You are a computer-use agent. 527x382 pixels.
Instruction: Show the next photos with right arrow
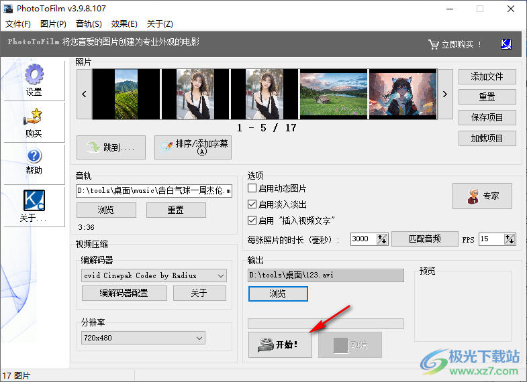click(445, 94)
